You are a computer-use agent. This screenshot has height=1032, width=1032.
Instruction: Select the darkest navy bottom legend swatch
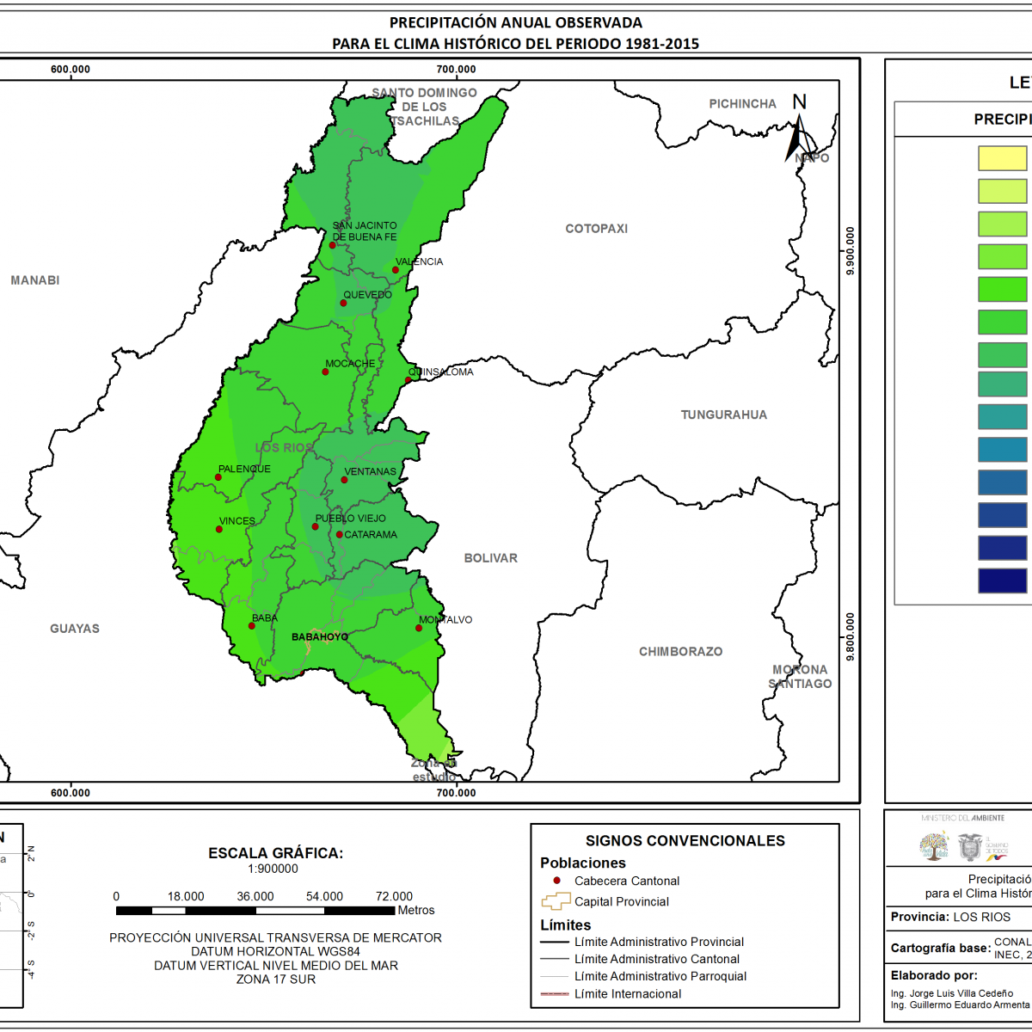pyautogui.click(x=1003, y=580)
